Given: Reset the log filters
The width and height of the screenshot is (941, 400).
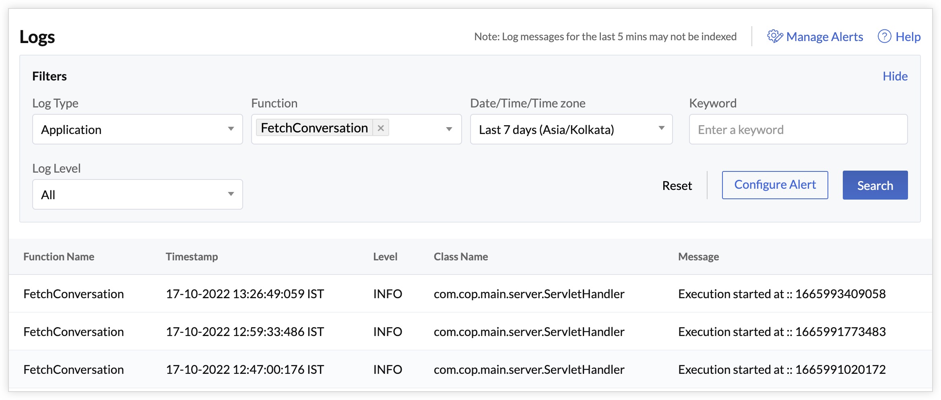Looking at the screenshot, I should click(x=677, y=186).
